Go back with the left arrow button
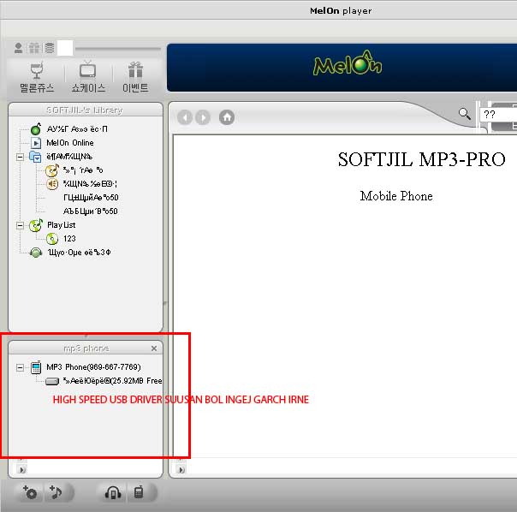The height and width of the screenshot is (512, 517). (185, 117)
